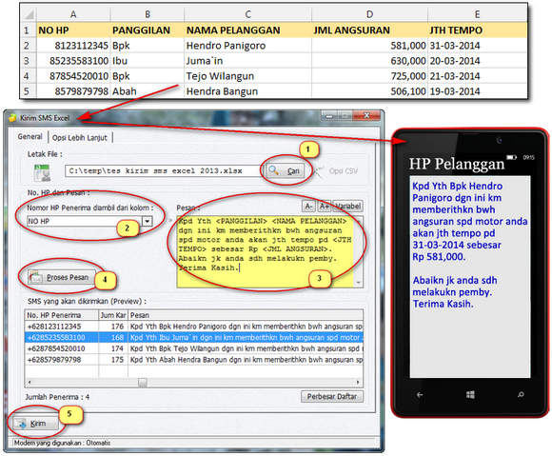Increase message font with A+ button

pos(325,206)
